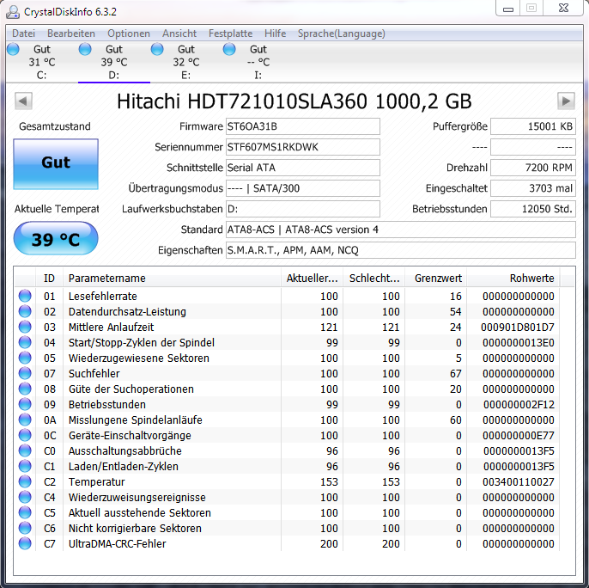Click status orb for Misslungene Spindelanläufe row
Image resolution: width=589 pixels, height=588 pixels.
(x=25, y=420)
